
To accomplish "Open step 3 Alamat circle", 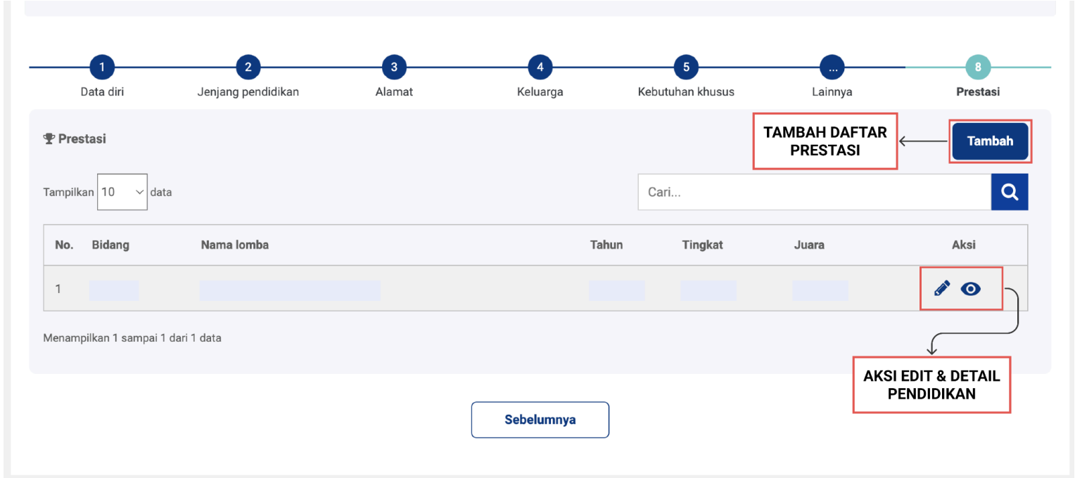I will (394, 67).
